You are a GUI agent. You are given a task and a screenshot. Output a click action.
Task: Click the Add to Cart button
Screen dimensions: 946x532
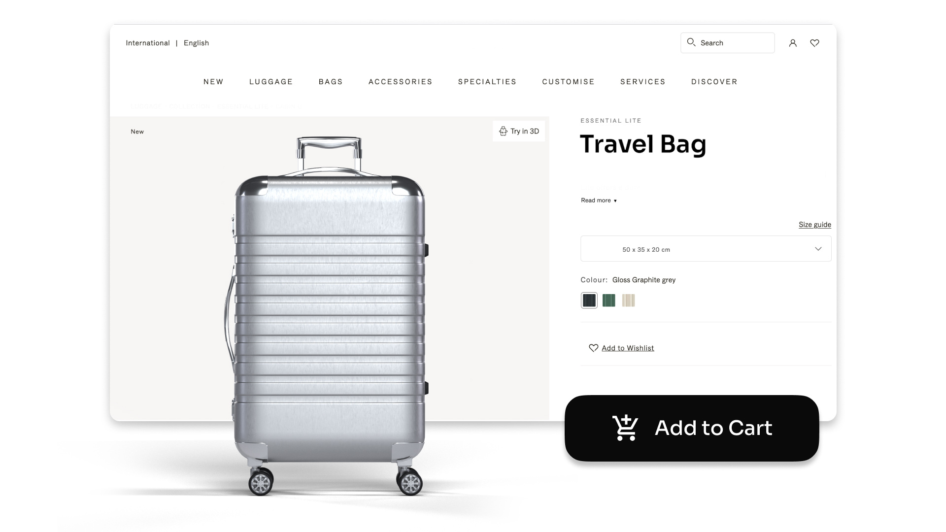click(691, 428)
